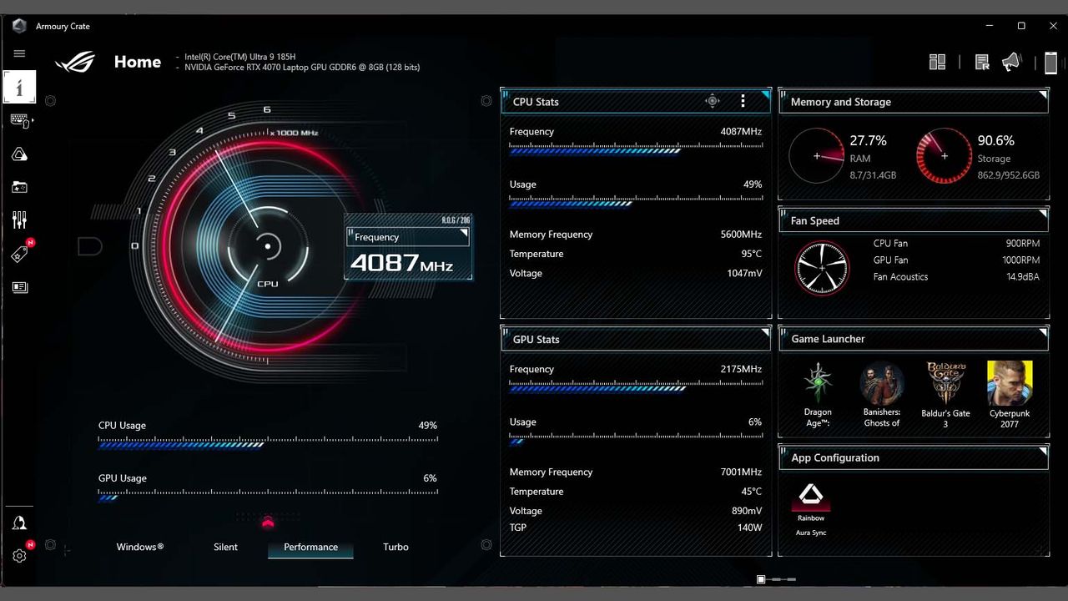The width and height of the screenshot is (1068, 601).
Task: Expand the Memory and Storage panel corner arrow
Action: (1043, 95)
